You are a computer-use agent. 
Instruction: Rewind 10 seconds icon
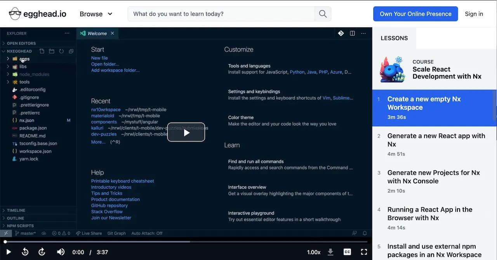click(25, 252)
